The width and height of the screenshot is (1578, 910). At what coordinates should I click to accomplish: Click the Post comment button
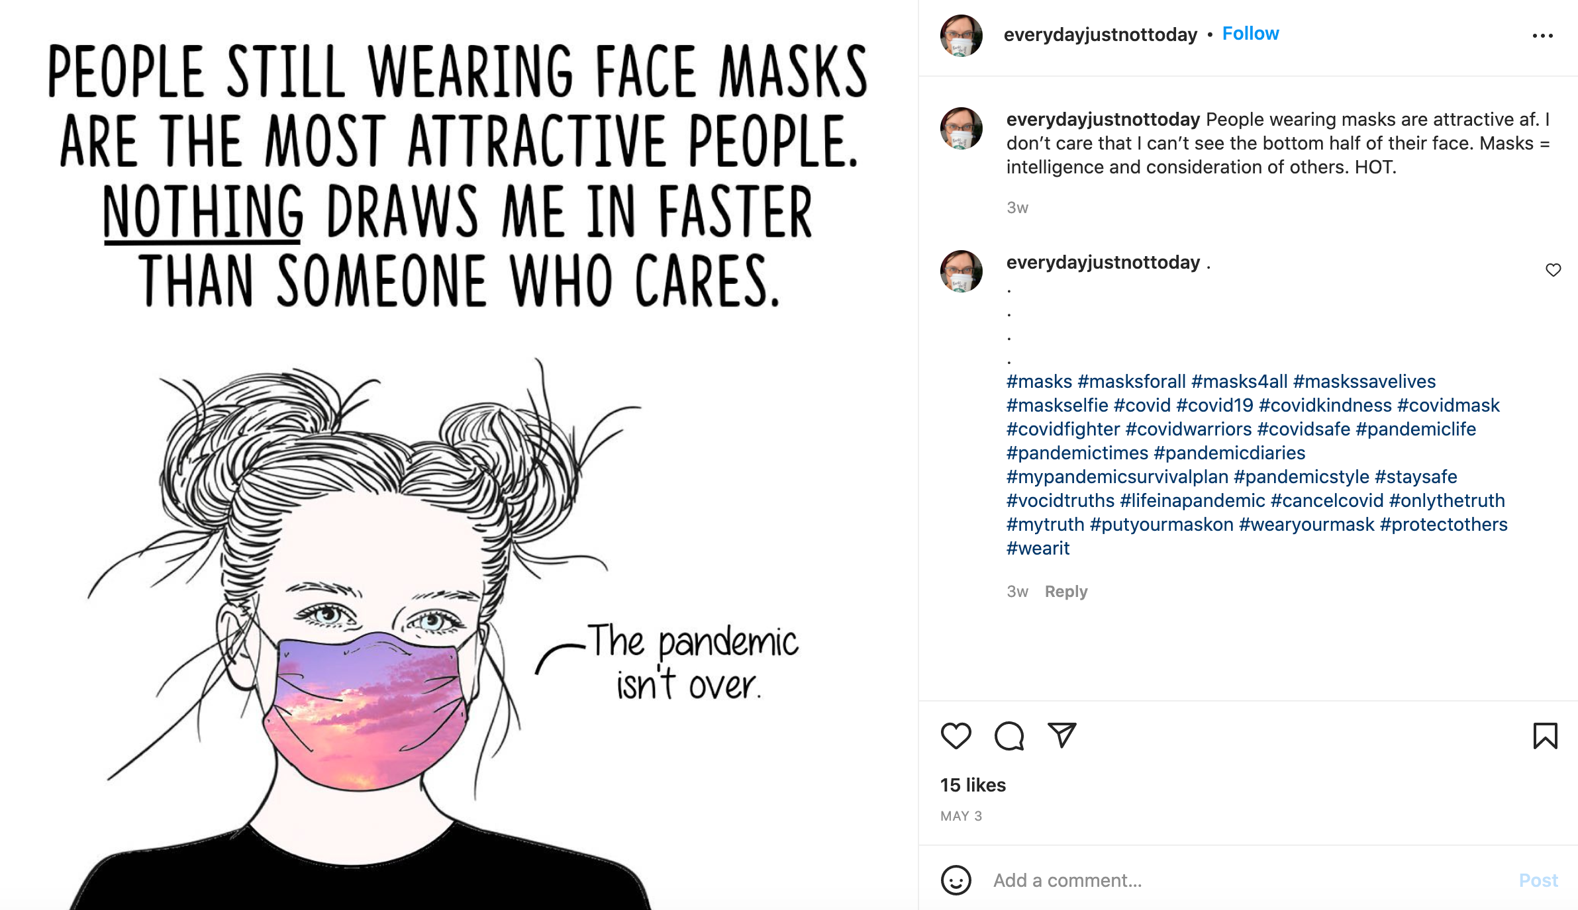coord(1538,880)
